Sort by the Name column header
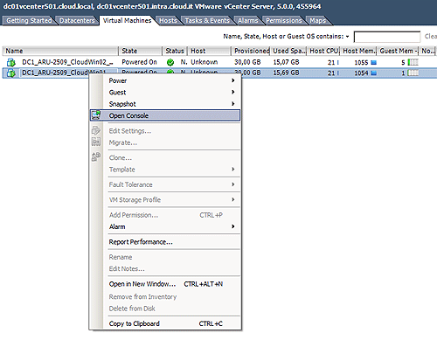This screenshot has width=437, height=347. tap(60, 51)
